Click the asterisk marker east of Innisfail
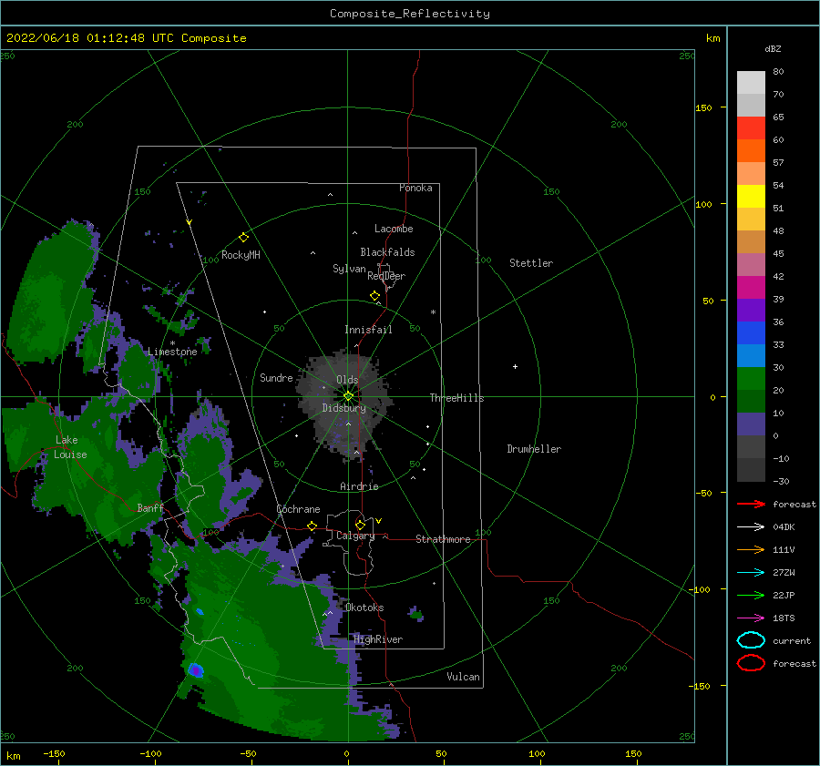The image size is (820, 766). click(x=433, y=312)
